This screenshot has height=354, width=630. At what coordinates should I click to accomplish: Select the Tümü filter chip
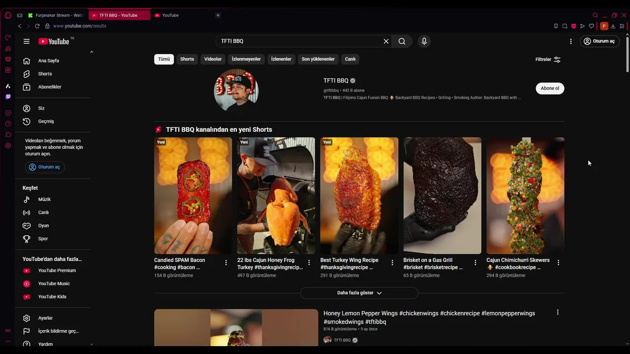click(x=164, y=59)
